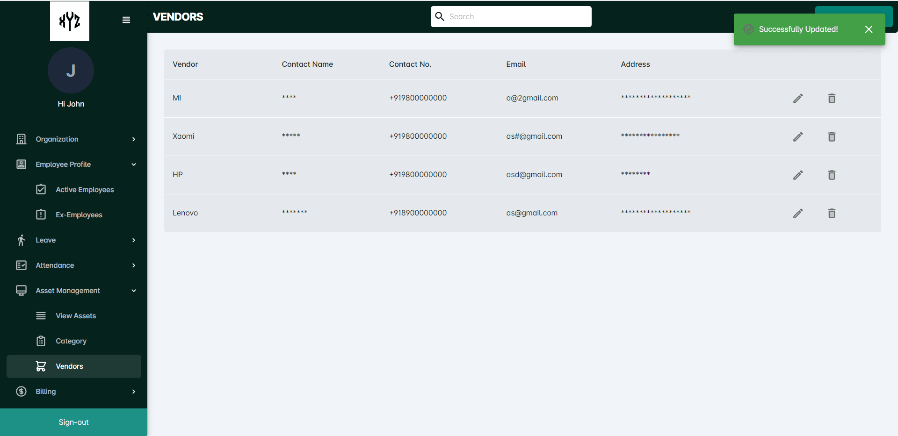
Task: Open the Billing section
Action: point(74,392)
